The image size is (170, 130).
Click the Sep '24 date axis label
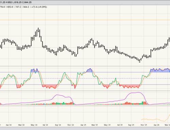pyautogui.click(x=58, y=125)
